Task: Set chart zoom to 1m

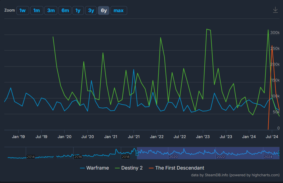Action: point(37,10)
